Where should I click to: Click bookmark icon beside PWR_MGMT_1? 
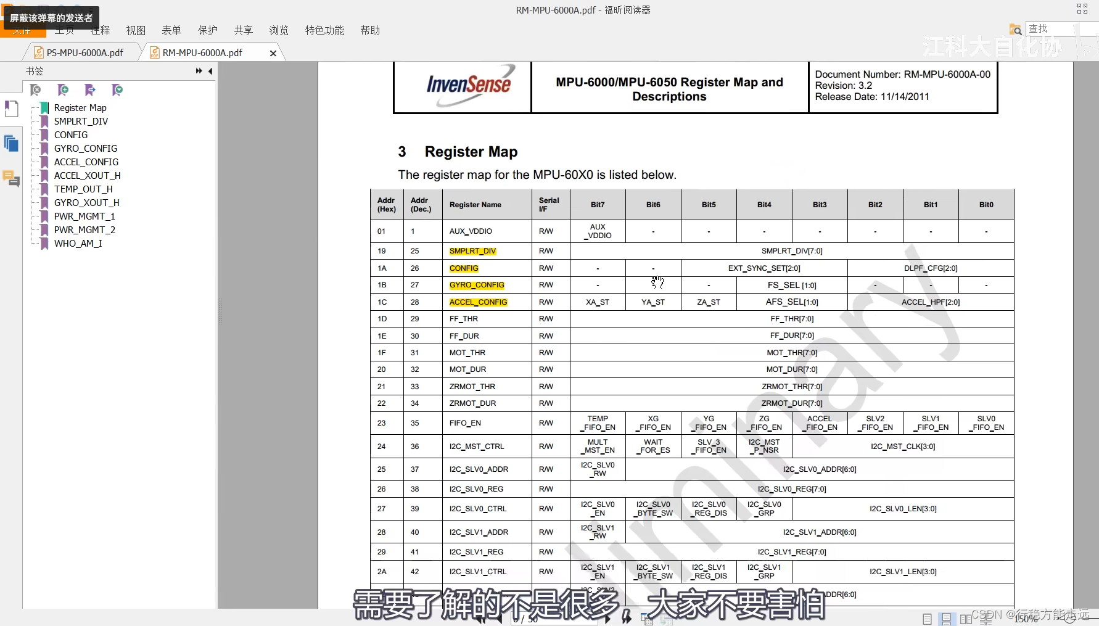click(44, 216)
